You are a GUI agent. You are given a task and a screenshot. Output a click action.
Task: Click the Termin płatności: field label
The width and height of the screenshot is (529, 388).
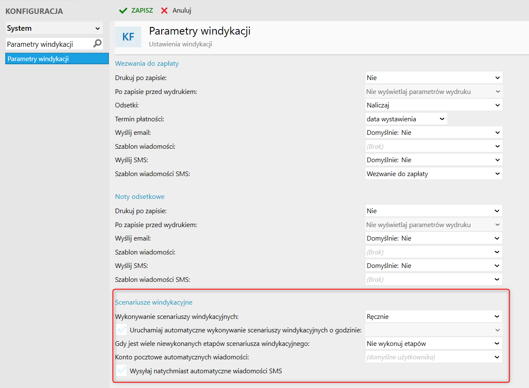(x=140, y=119)
